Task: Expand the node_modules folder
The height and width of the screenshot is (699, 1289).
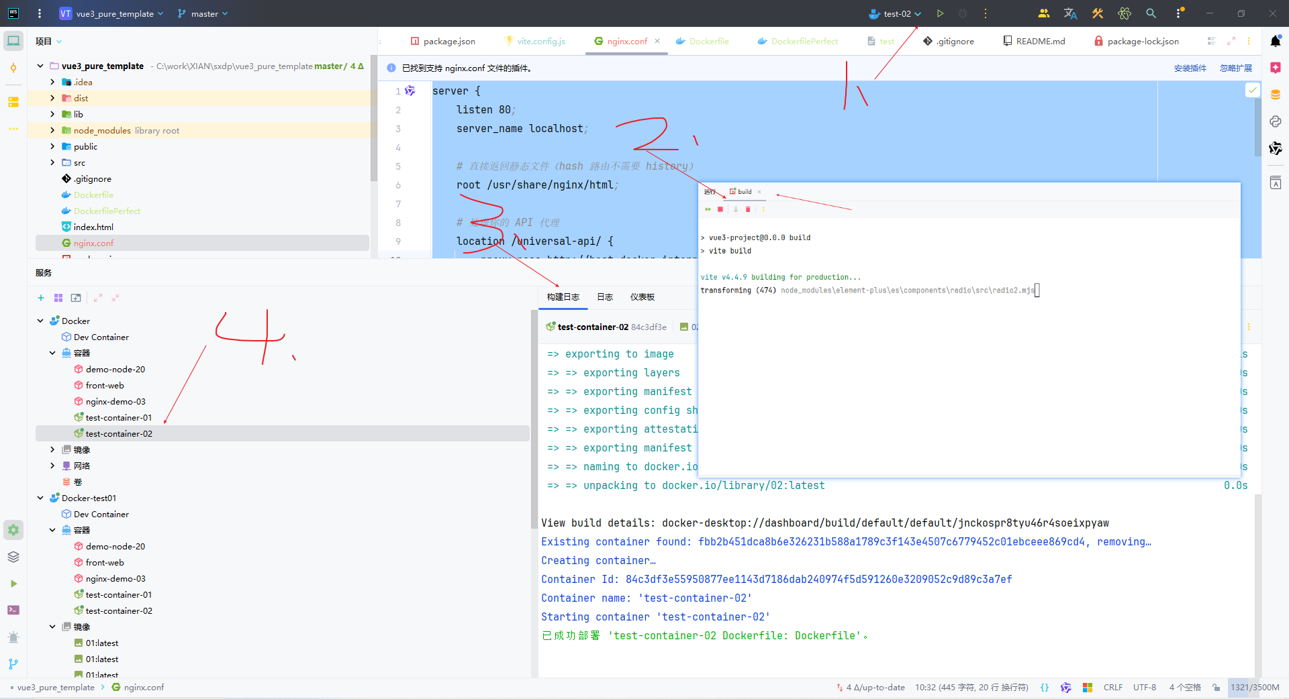Action: (52, 130)
